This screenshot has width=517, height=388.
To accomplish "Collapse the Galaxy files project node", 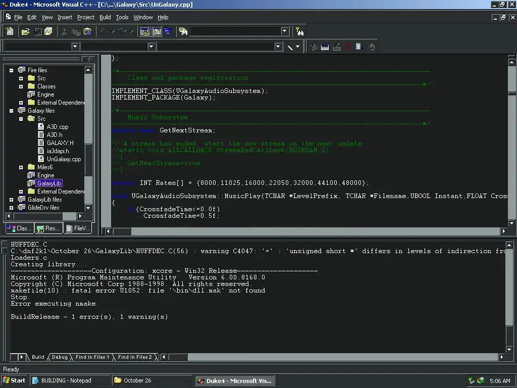I will click(11, 111).
